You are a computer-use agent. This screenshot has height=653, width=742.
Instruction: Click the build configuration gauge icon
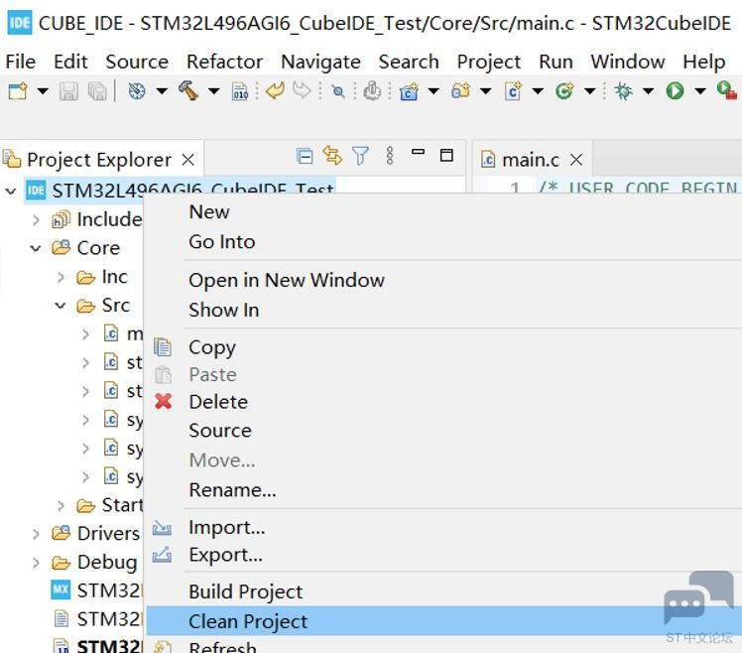[137, 91]
